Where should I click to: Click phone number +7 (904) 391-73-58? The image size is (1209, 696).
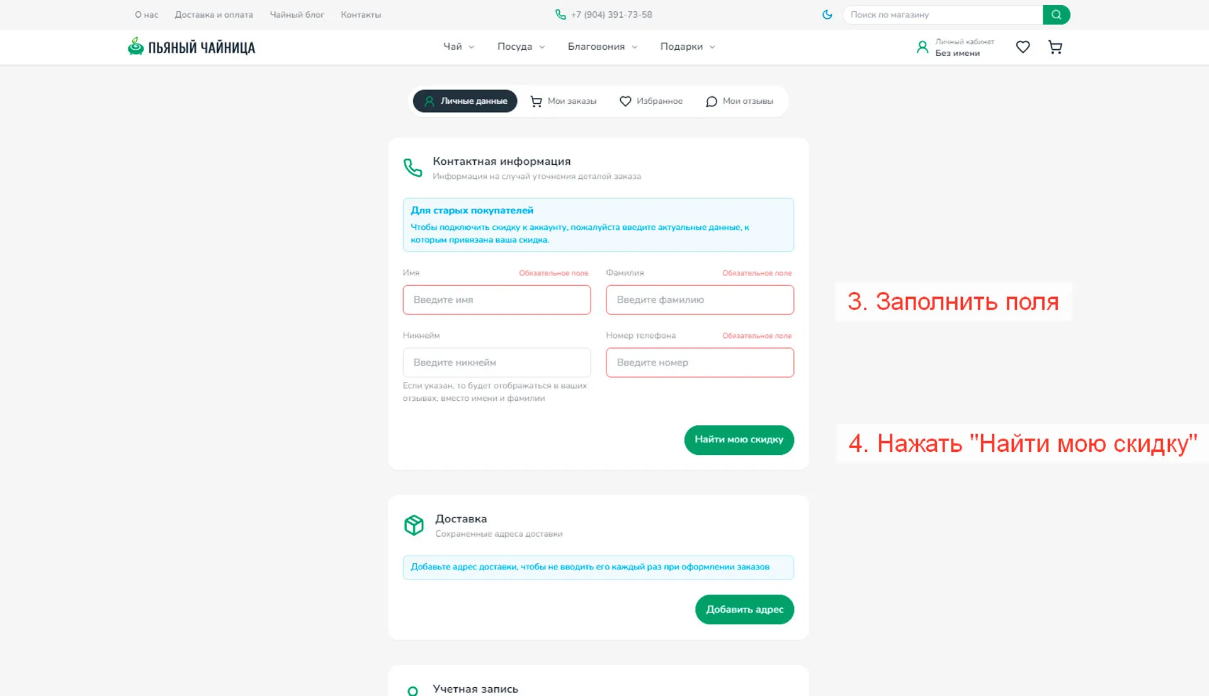point(611,14)
